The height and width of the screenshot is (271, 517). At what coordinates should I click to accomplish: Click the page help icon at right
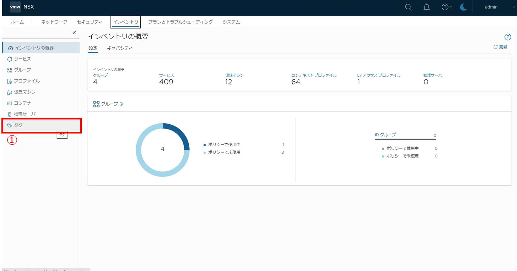point(508,37)
